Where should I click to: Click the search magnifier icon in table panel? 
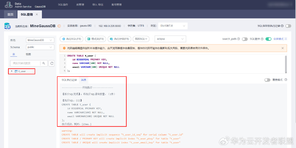coord(44,63)
